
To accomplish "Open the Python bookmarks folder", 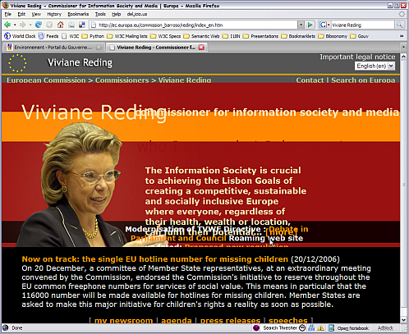I will [93, 36].
